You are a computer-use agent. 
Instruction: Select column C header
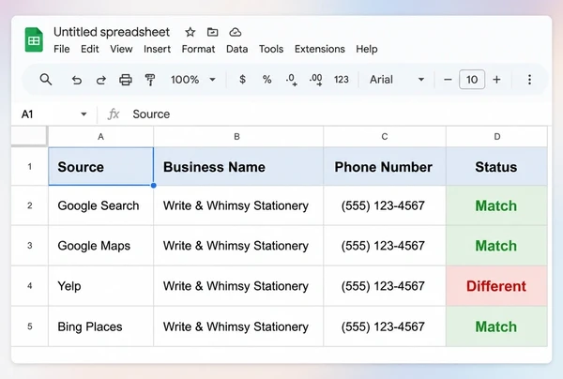click(x=385, y=136)
